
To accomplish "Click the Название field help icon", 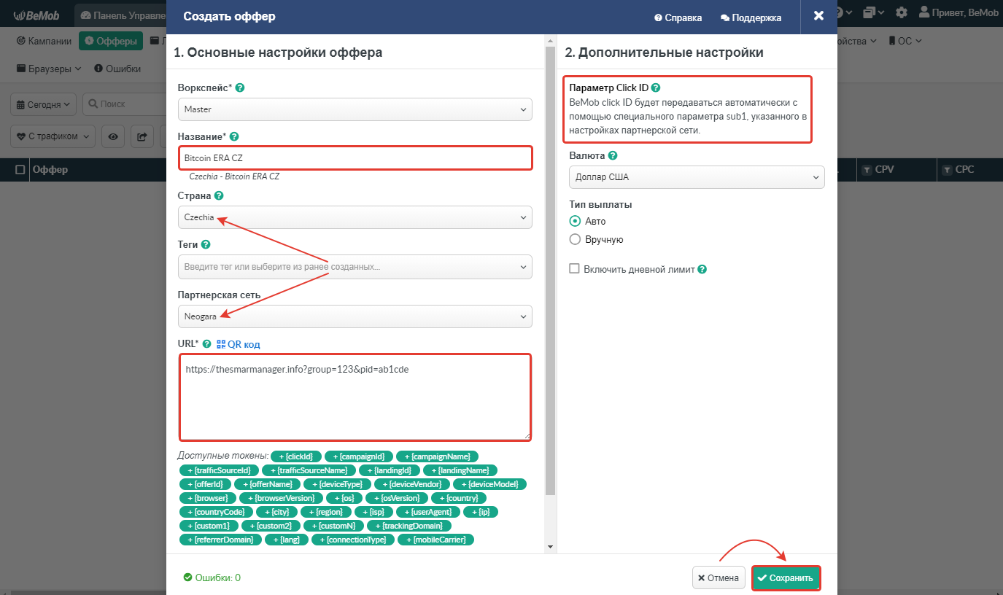I will pyautogui.click(x=234, y=136).
